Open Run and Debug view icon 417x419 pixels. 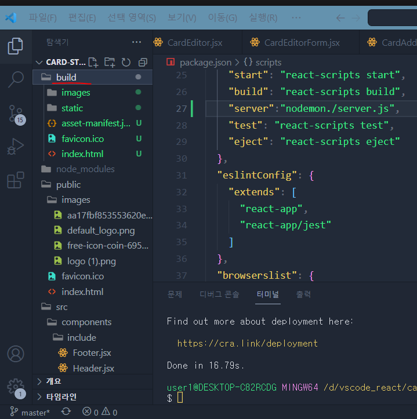[16, 147]
